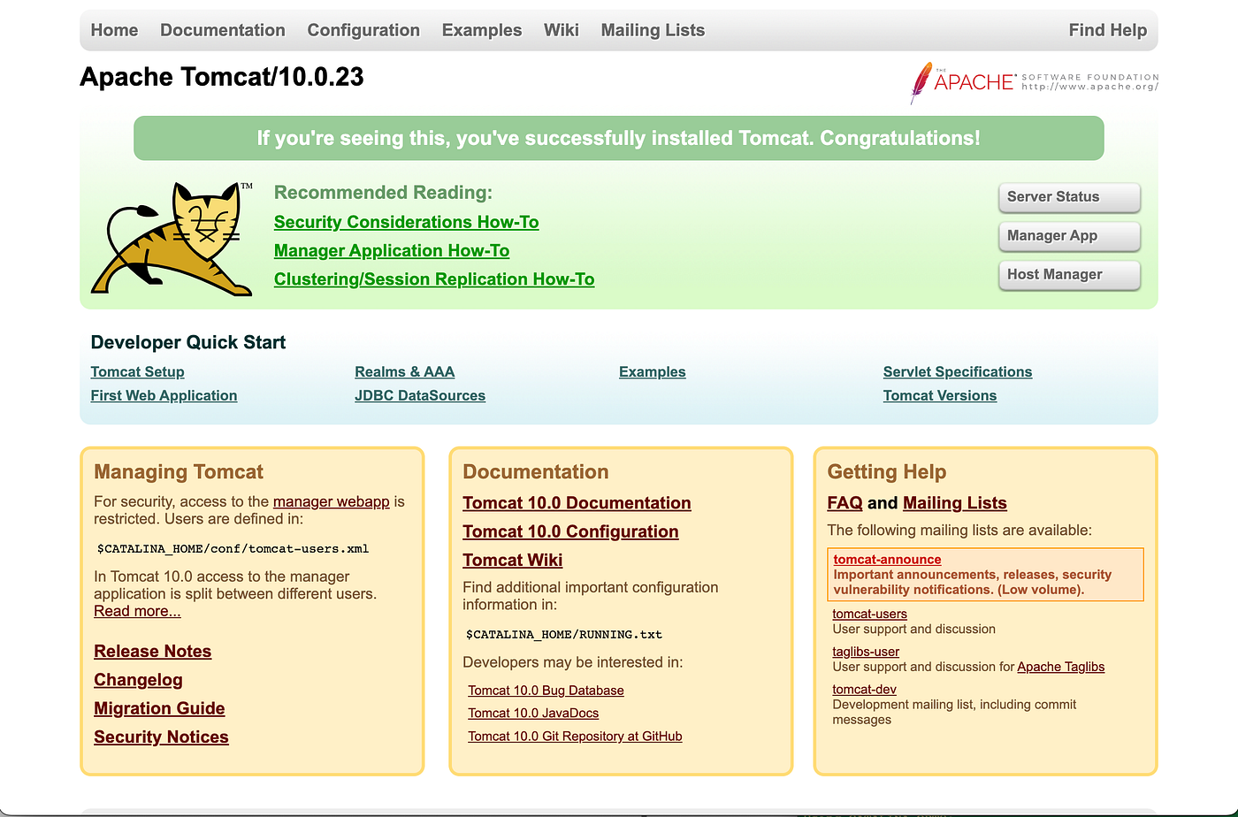Click the $CATALINA_HOME/RUNNING.txt path text
This screenshot has height=817, width=1238.
pyautogui.click(x=564, y=635)
